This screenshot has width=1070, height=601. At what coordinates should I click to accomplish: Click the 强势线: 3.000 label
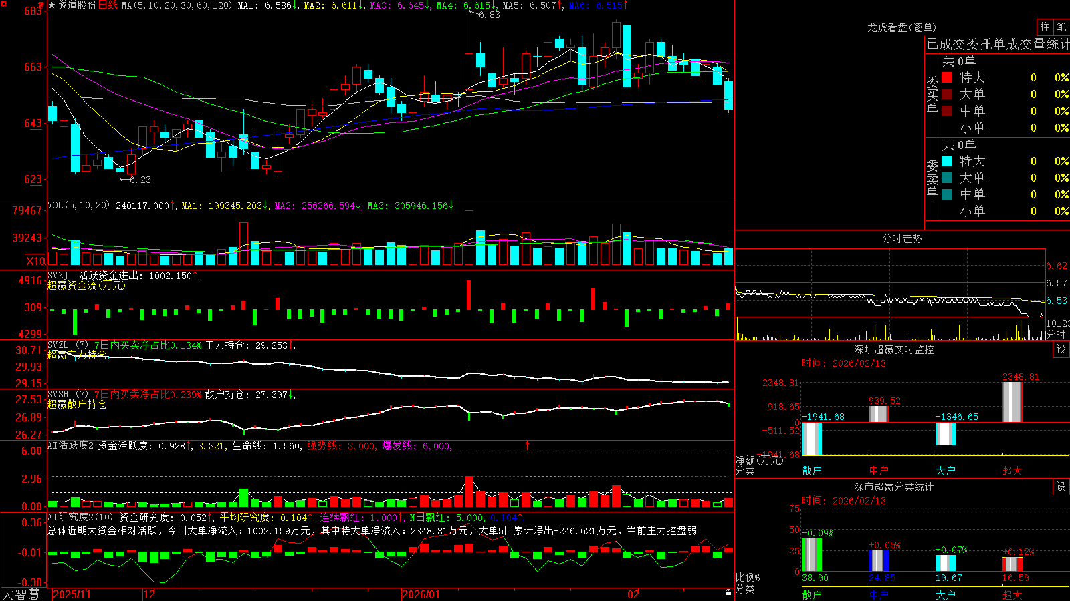tap(341, 445)
